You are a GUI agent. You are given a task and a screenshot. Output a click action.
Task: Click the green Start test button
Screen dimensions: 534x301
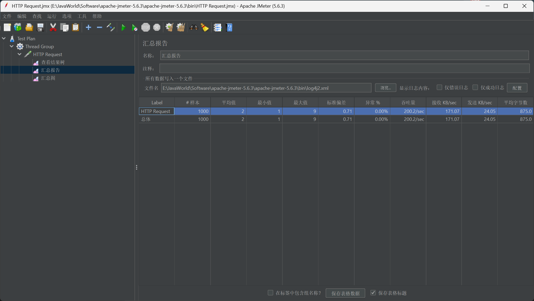(123, 27)
